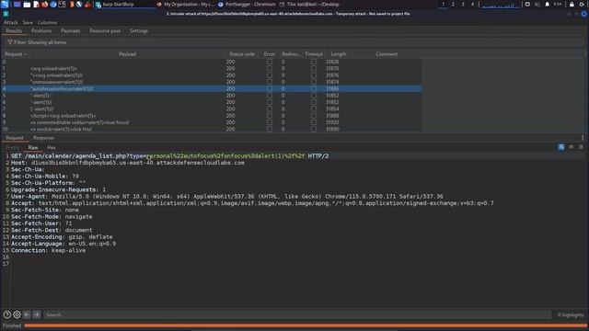The width and height of the screenshot is (589, 331).
Task: Open the file manager panel icon
Action: (27, 5)
